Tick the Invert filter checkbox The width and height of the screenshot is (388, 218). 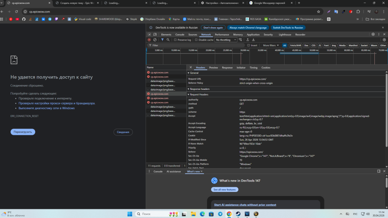(249, 45)
